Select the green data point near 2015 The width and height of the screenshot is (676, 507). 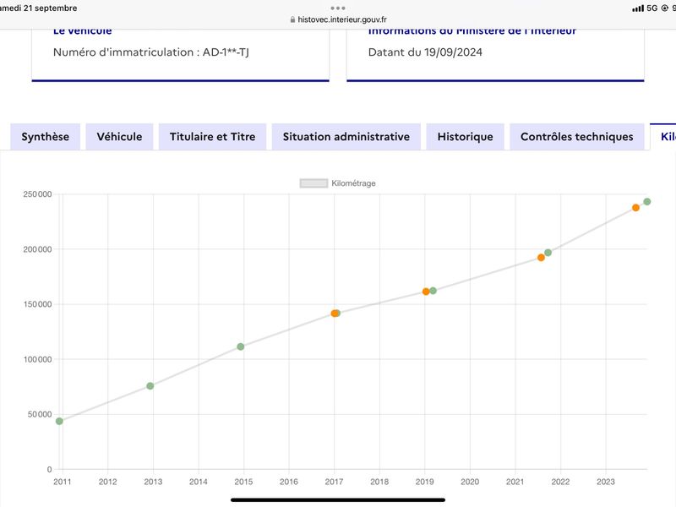tap(241, 346)
